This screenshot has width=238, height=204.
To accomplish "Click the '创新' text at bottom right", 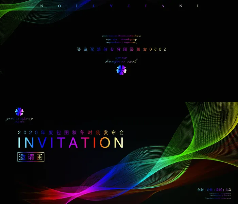I will click(x=201, y=190).
